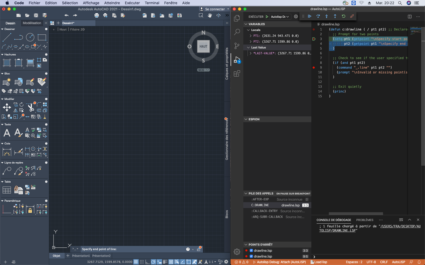
Task: Select the C:DRAWLINE call stack frame
Action: pyautogui.click(x=277, y=205)
